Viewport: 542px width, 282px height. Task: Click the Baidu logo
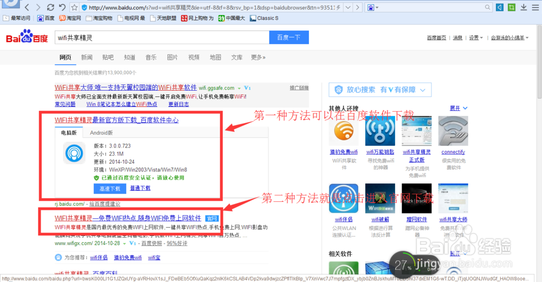(x=27, y=36)
